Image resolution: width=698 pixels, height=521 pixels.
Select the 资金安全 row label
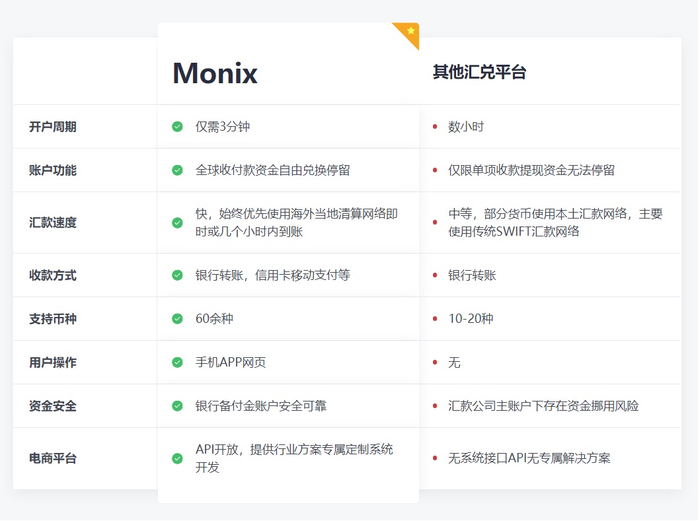(53, 406)
